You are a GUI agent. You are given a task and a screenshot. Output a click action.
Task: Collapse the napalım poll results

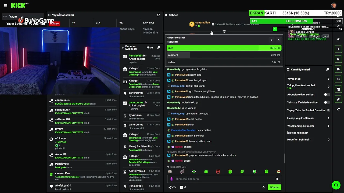pyautogui.click(x=278, y=40)
